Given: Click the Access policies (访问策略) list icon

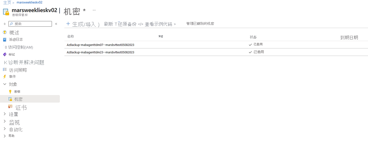Looking at the screenshot, I should pyautogui.click(x=5, y=70).
